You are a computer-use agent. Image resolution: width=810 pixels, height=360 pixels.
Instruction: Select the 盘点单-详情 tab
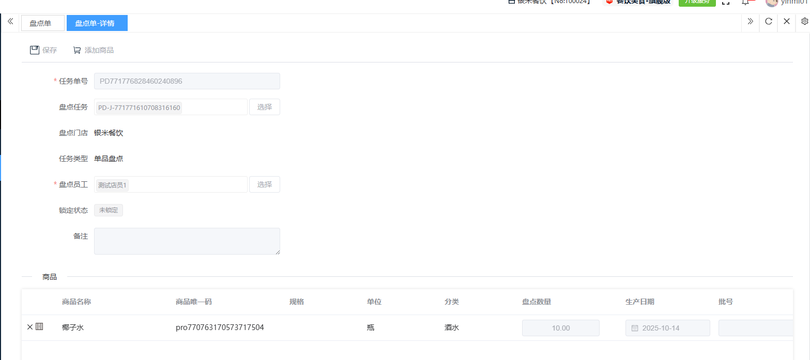97,23
